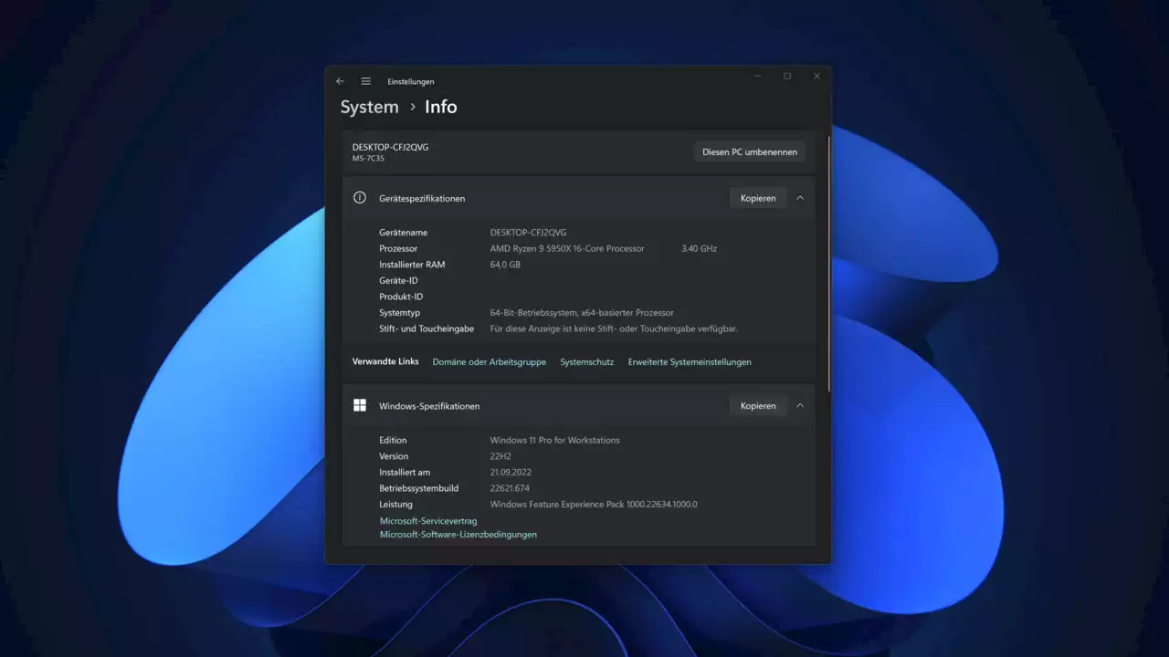Select the 22H2 version value
The width and height of the screenshot is (1169, 657).
500,456
